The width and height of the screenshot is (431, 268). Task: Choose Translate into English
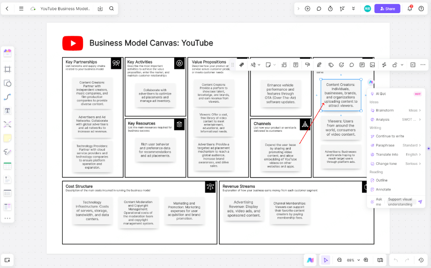396,155
